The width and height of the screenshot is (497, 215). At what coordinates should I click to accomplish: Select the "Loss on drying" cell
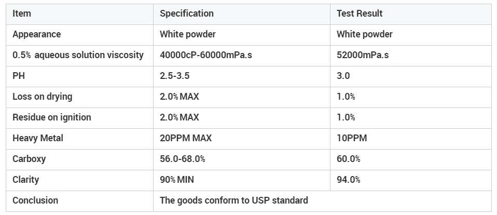pyautogui.click(x=43, y=97)
